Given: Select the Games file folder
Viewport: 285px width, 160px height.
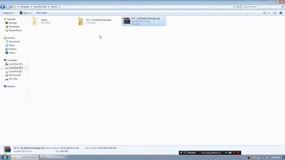Looking at the screenshot, I should pos(41,21).
